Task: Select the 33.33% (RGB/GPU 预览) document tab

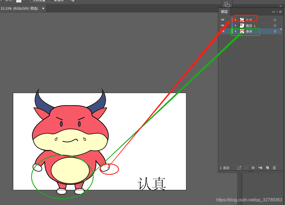Action: pos(19,9)
